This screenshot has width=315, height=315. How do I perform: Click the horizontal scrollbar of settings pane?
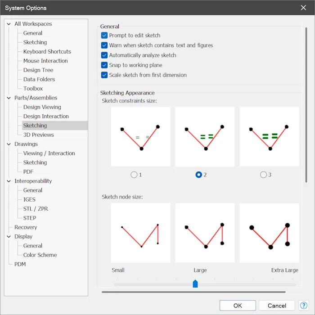(x=193, y=292)
